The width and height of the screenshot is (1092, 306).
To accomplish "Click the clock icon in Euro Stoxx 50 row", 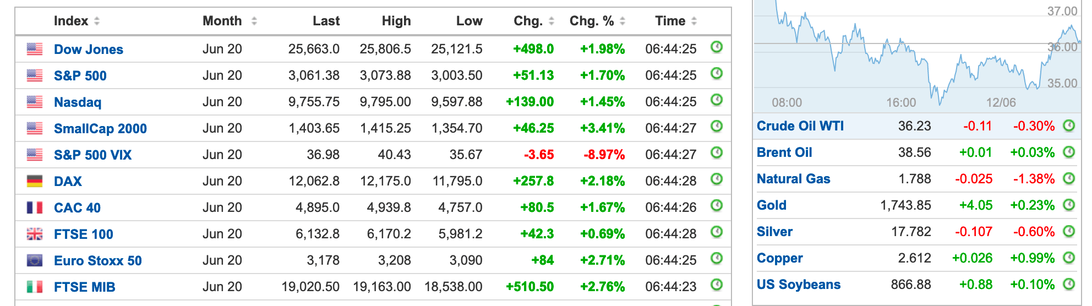I will 717,259.
